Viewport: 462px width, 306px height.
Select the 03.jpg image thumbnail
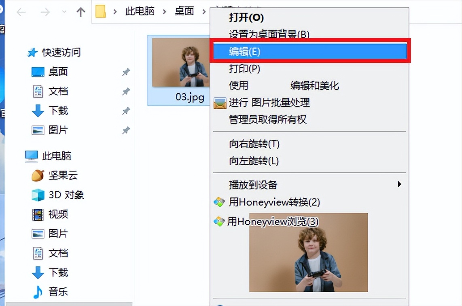(x=180, y=62)
